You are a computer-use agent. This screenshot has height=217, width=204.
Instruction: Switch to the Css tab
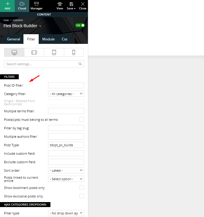(64, 39)
